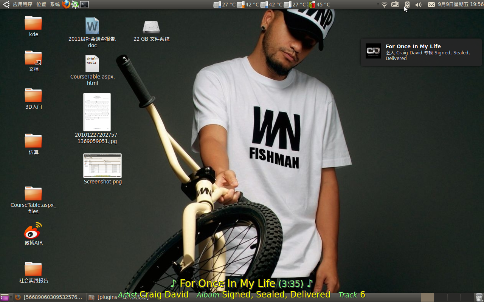484x302 pixels.
Task: Launch Firefox from the top panel
Action: click(66, 5)
